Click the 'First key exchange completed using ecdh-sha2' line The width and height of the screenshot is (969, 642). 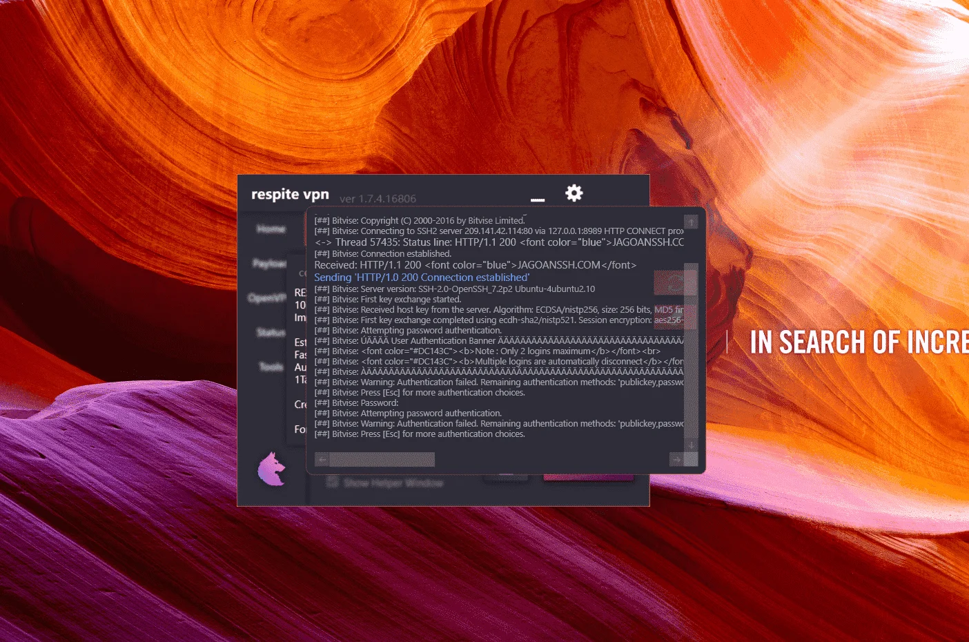point(499,320)
